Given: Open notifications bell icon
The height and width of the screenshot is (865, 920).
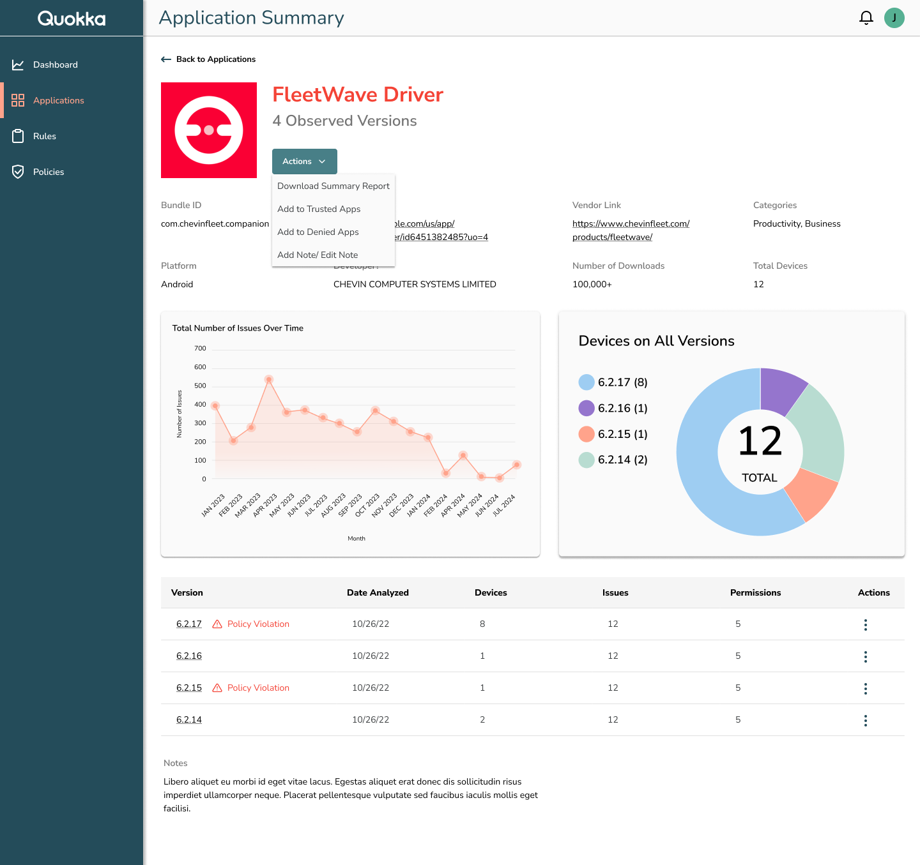Looking at the screenshot, I should click(x=866, y=18).
